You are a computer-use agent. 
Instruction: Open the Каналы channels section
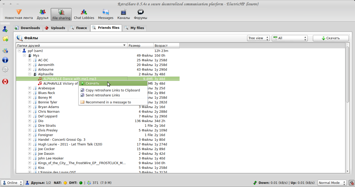[x=123, y=14]
